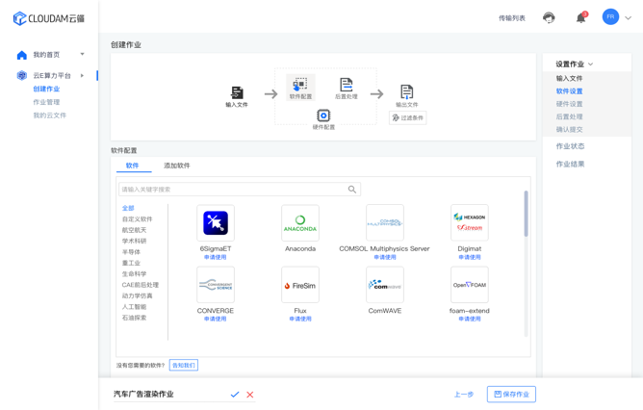Screen dimensions: 643x410
Task: Click the 硬件配置 chip icon
Action: pos(323,115)
